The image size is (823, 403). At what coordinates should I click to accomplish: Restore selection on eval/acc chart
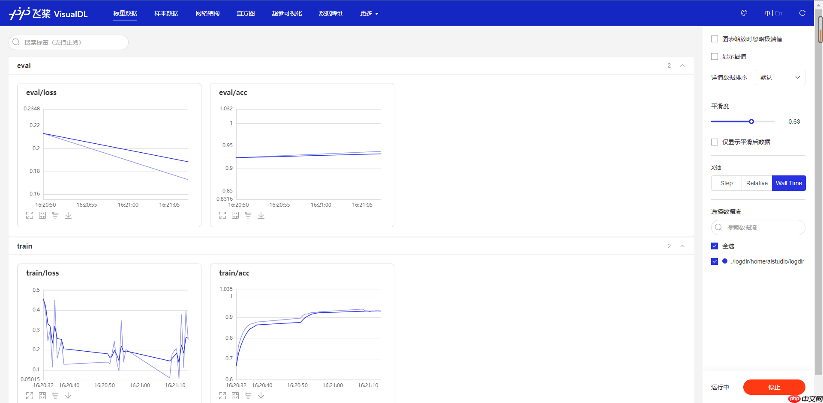[235, 215]
